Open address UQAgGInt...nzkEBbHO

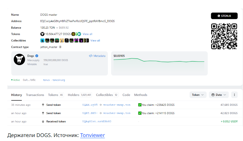(x=97, y=121)
